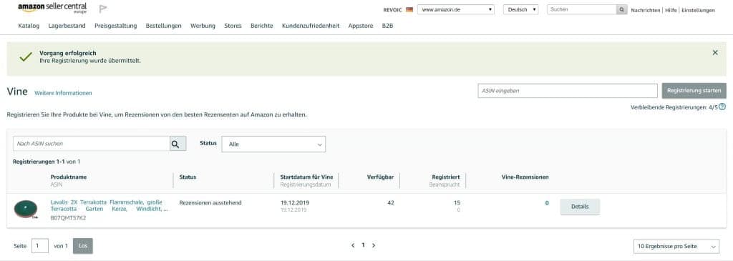The height and width of the screenshot is (261, 733).
Task: Click the ASIN B07QMT57K2 text
Action: [68, 217]
